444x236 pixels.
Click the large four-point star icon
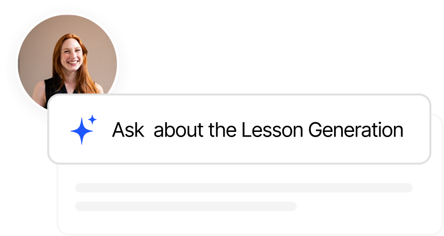click(81, 132)
